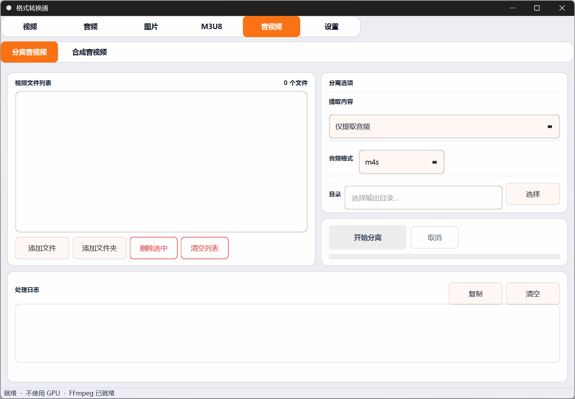
Task: Click the 清空 log button
Action: 533,294
